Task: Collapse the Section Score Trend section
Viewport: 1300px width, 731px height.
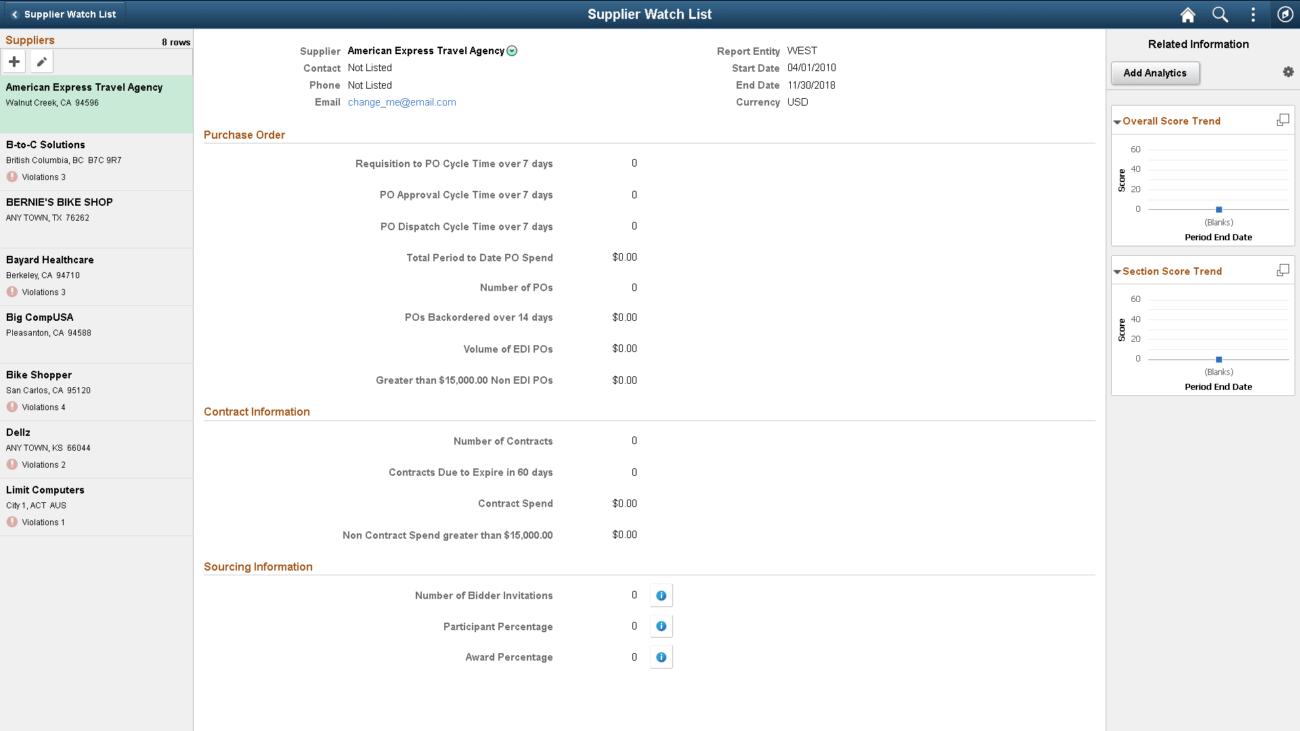Action: [x=1117, y=271]
